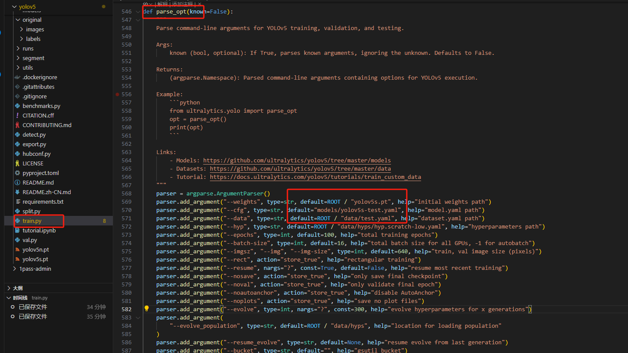
Task: Open the github.com yolov5 data datasets link
Action: [300, 168]
